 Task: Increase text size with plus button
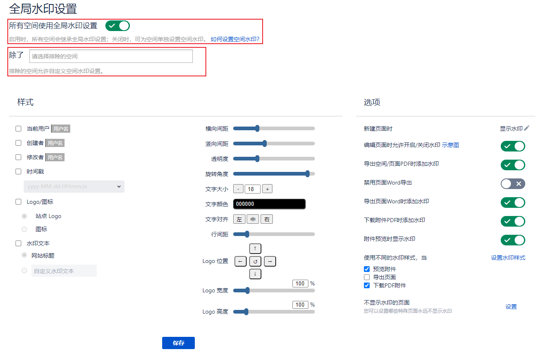[x=267, y=189]
